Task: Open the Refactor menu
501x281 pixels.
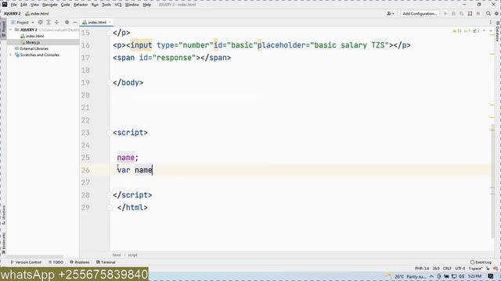Action: (x=81, y=5)
